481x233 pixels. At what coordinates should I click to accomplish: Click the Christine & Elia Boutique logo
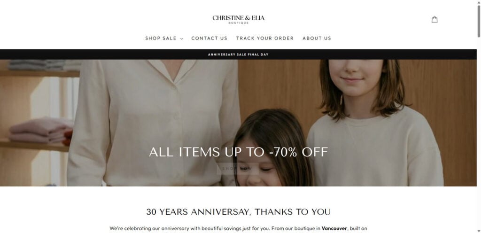pos(238,19)
